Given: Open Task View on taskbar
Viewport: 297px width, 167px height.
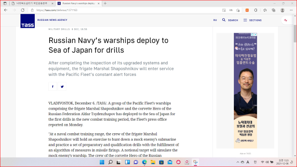Looking at the screenshot, I should click(x=119, y=162).
